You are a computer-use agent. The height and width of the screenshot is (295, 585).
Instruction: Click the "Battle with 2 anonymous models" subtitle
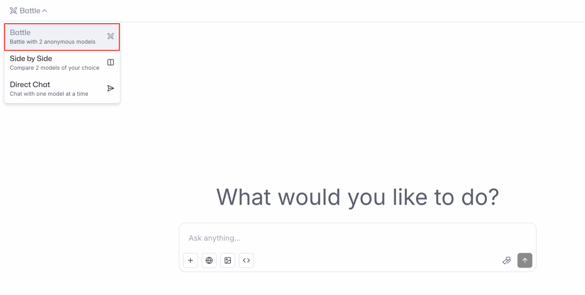tap(53, 42)
